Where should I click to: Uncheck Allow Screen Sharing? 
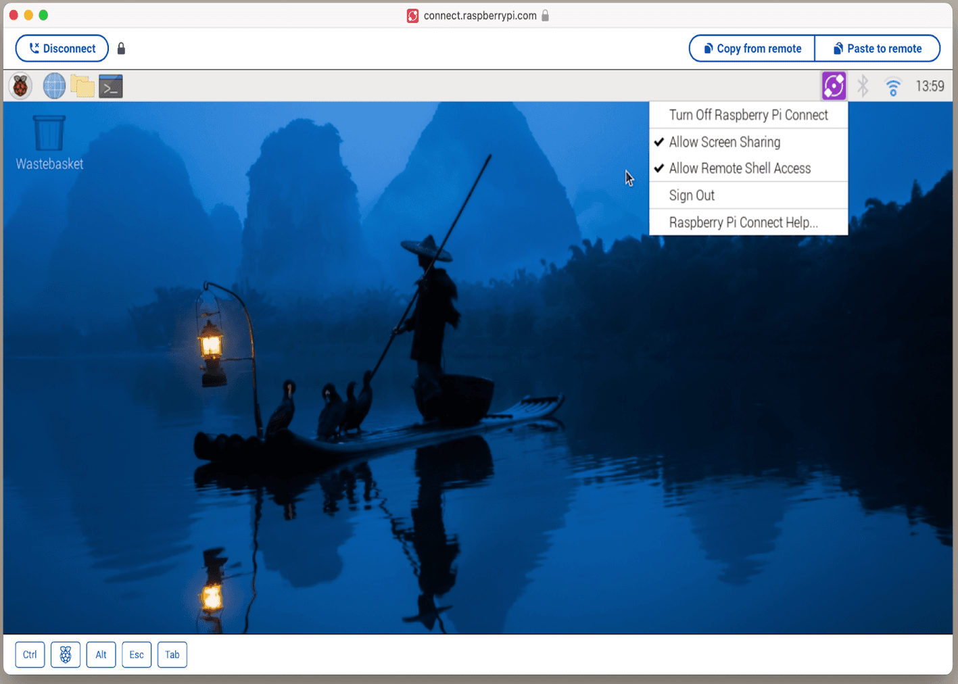724,142
